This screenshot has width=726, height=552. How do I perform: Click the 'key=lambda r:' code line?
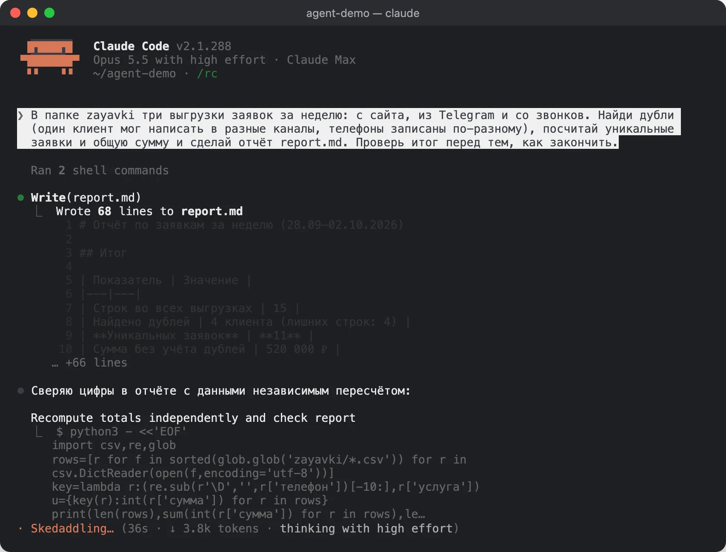click(265, 487)
